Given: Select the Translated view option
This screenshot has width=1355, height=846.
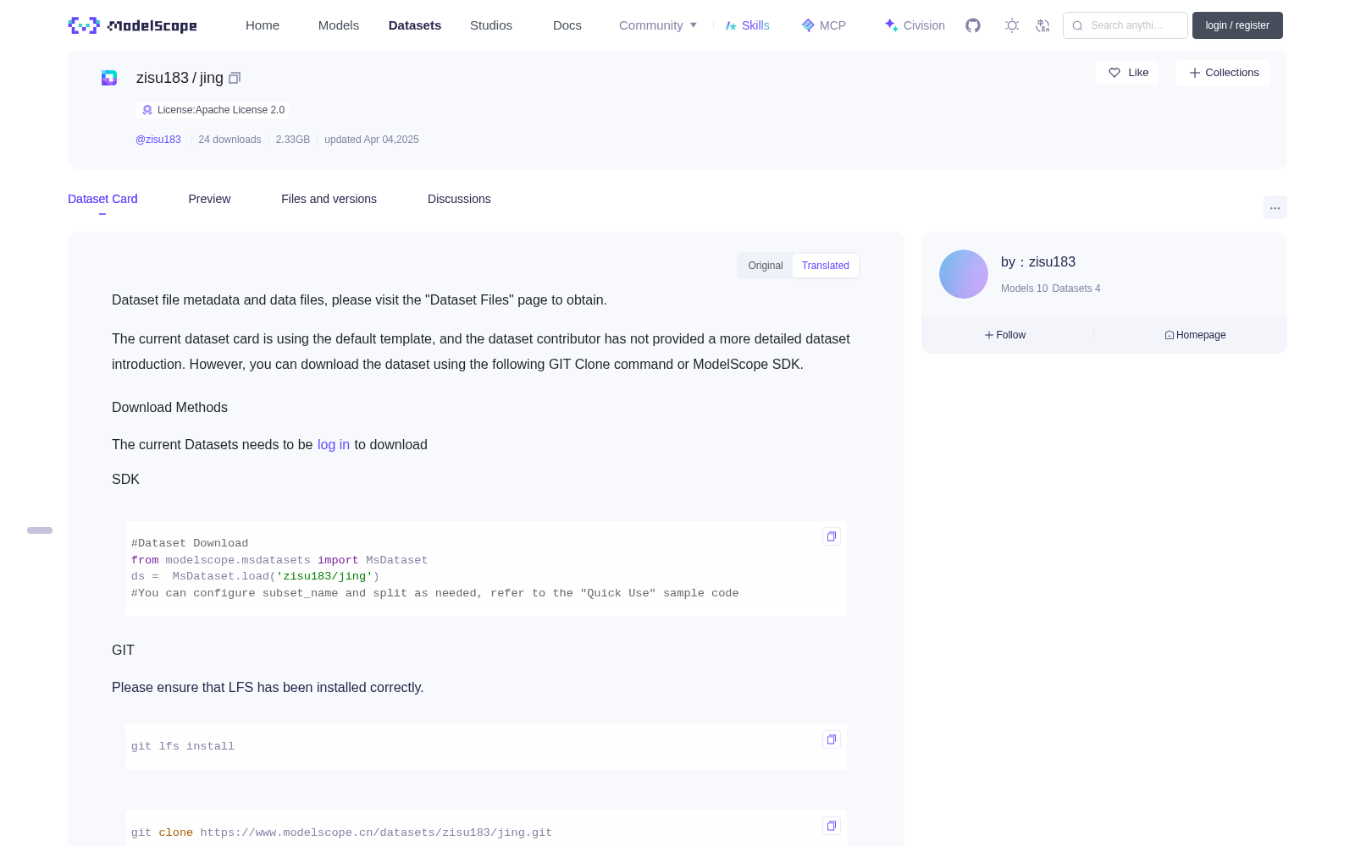Looking at the screenshot, I should (826, 266).
